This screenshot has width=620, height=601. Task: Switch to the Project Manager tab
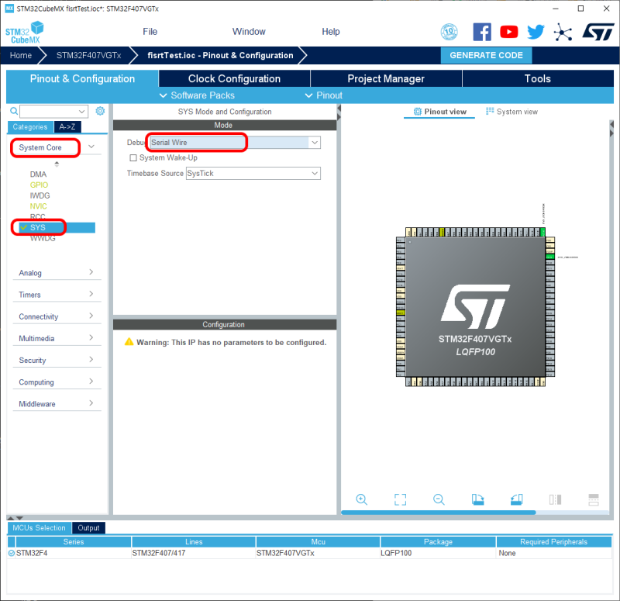386,79
